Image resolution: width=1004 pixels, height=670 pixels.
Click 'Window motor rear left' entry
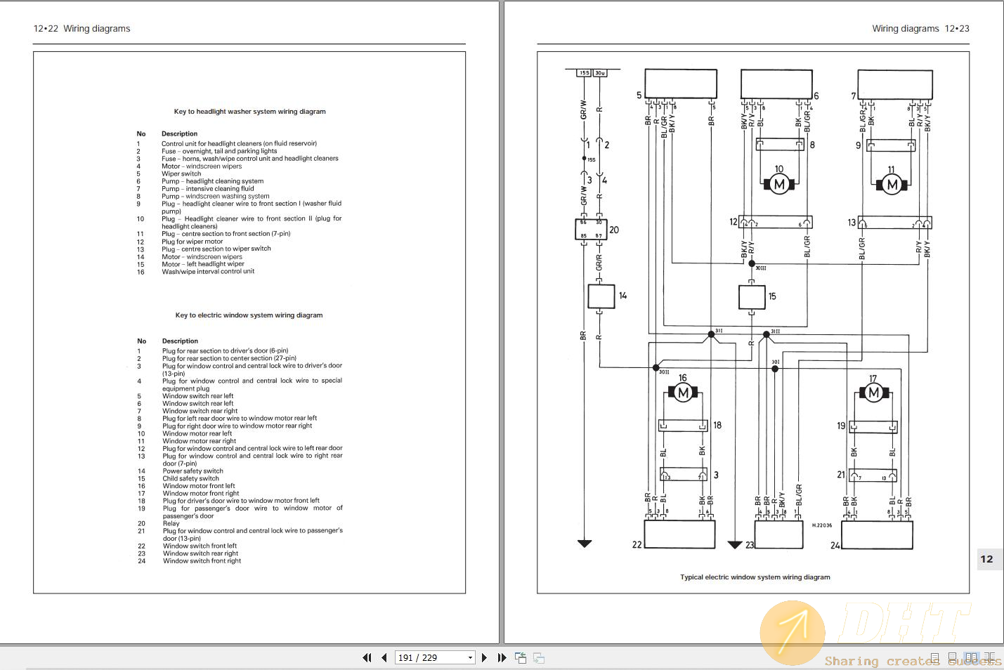pos(197,433)
